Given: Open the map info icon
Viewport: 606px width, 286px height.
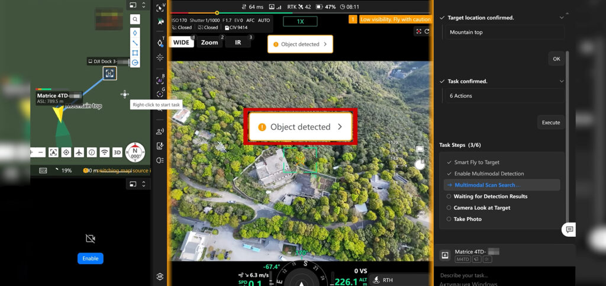Looking at the screenshot, I should [92, 152].
